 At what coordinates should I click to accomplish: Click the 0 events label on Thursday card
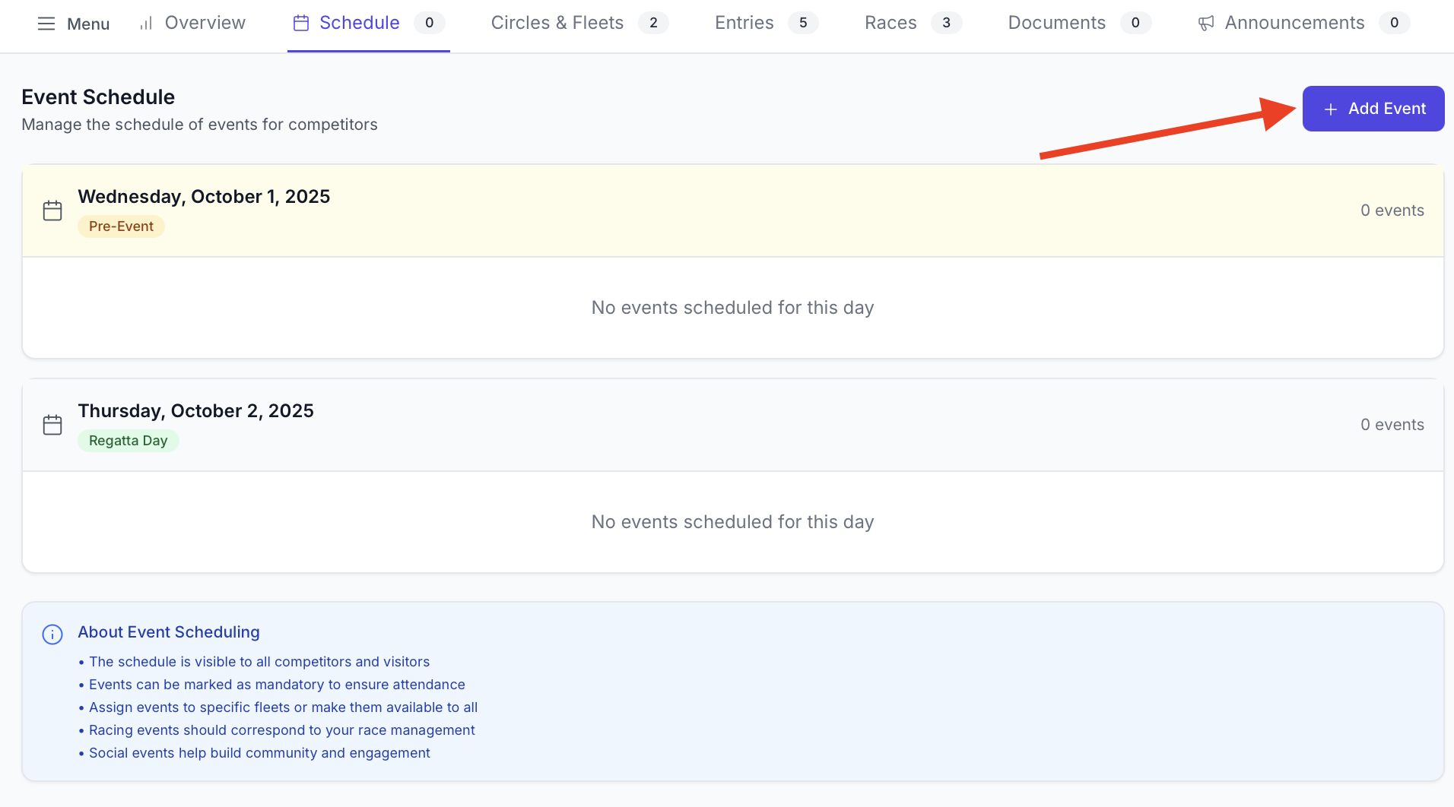point(1392,424)
